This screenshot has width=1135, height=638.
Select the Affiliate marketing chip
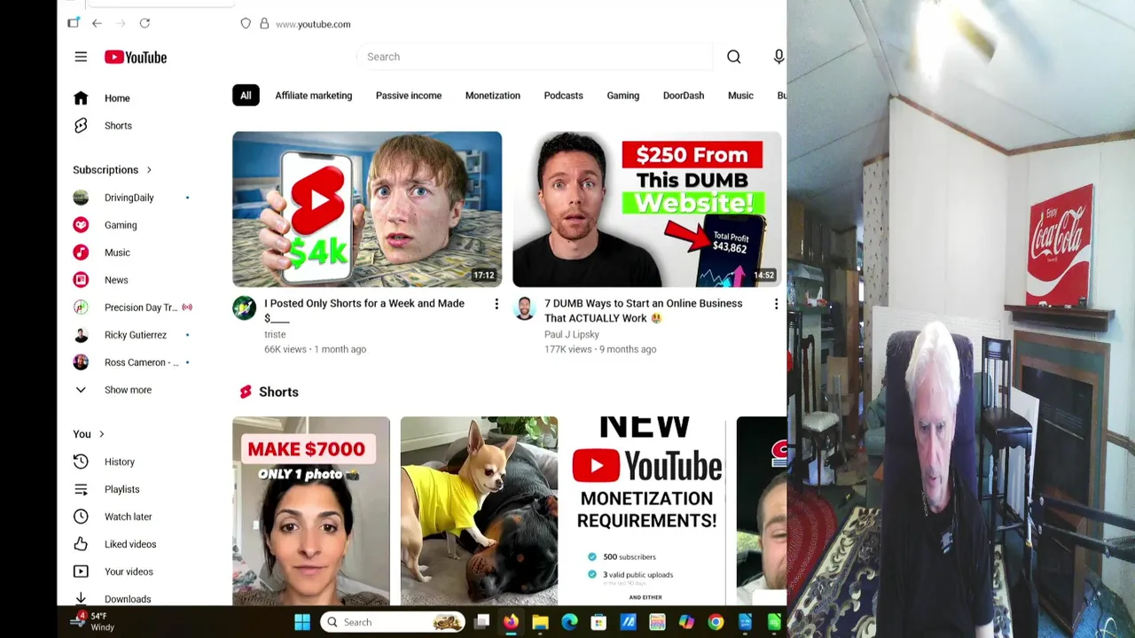click(x=313, y=96)
